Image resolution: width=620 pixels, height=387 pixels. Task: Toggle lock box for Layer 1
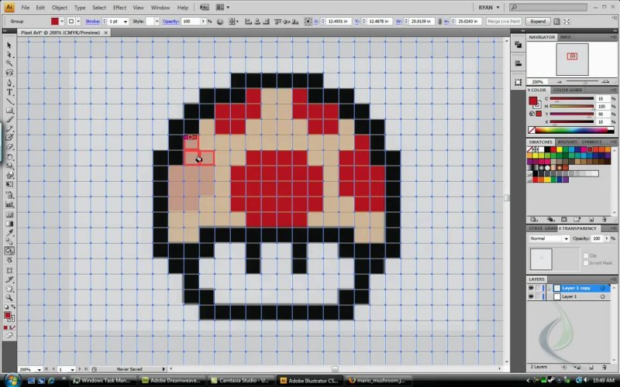tap(538, 296)
